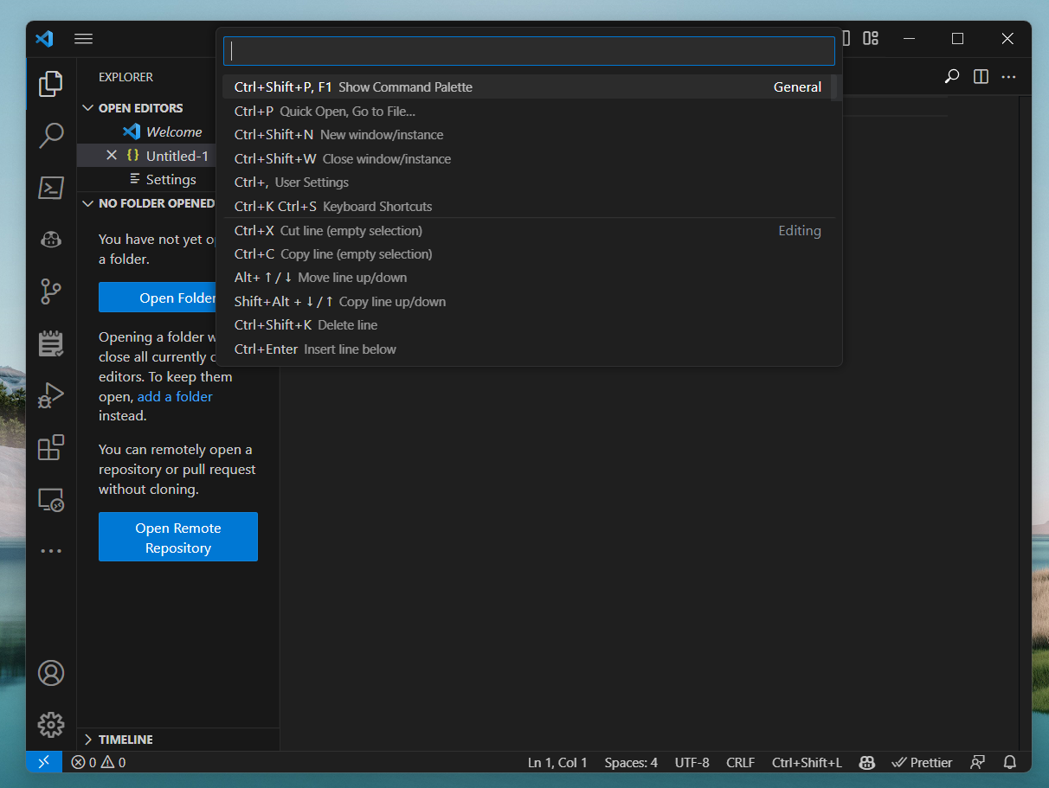
Task: Open the Search view in activity bar
Action: coord(51,136)
